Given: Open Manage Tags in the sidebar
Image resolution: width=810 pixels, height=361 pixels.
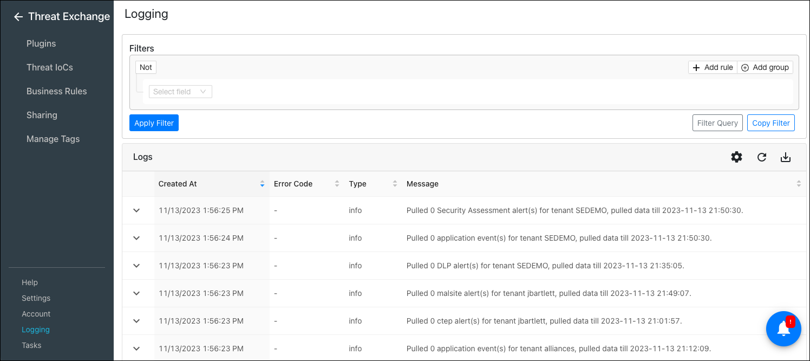Looking at the screenshot, I should pyautogui.click(x=53, y=139).
